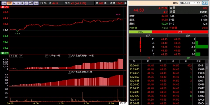Click the 賣 column header in trades table
Screen dimensions: 210x105
(x=160, y=61)
